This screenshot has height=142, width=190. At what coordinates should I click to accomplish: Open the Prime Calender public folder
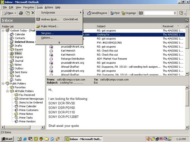coord(28,106)
